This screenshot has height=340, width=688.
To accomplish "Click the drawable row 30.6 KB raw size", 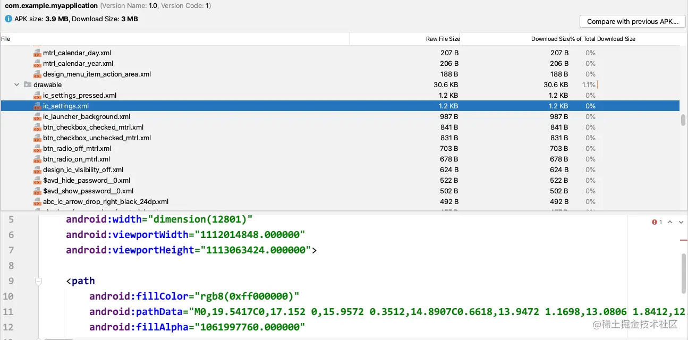I will (x=446, y=84).
